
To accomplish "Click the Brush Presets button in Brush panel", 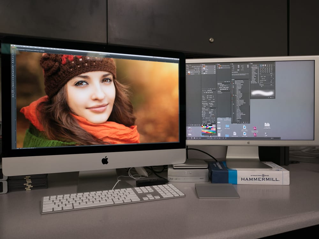I will pos(254,65).
